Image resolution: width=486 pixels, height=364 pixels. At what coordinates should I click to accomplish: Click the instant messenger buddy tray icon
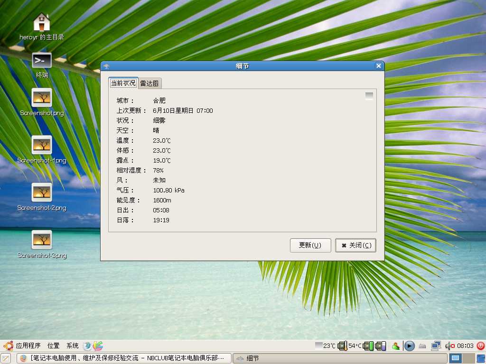pyautogui.click(x=395, y=346)
